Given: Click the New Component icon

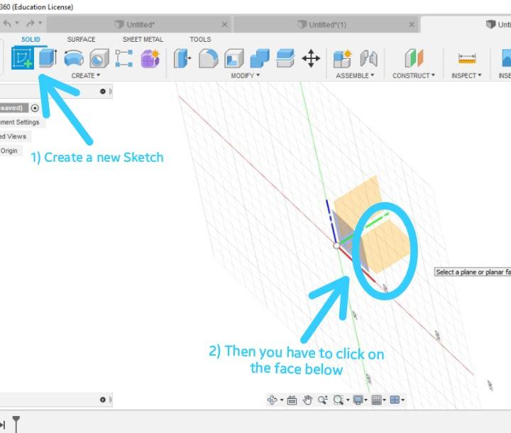Looking at the screenshot, I should coord(343,59).
